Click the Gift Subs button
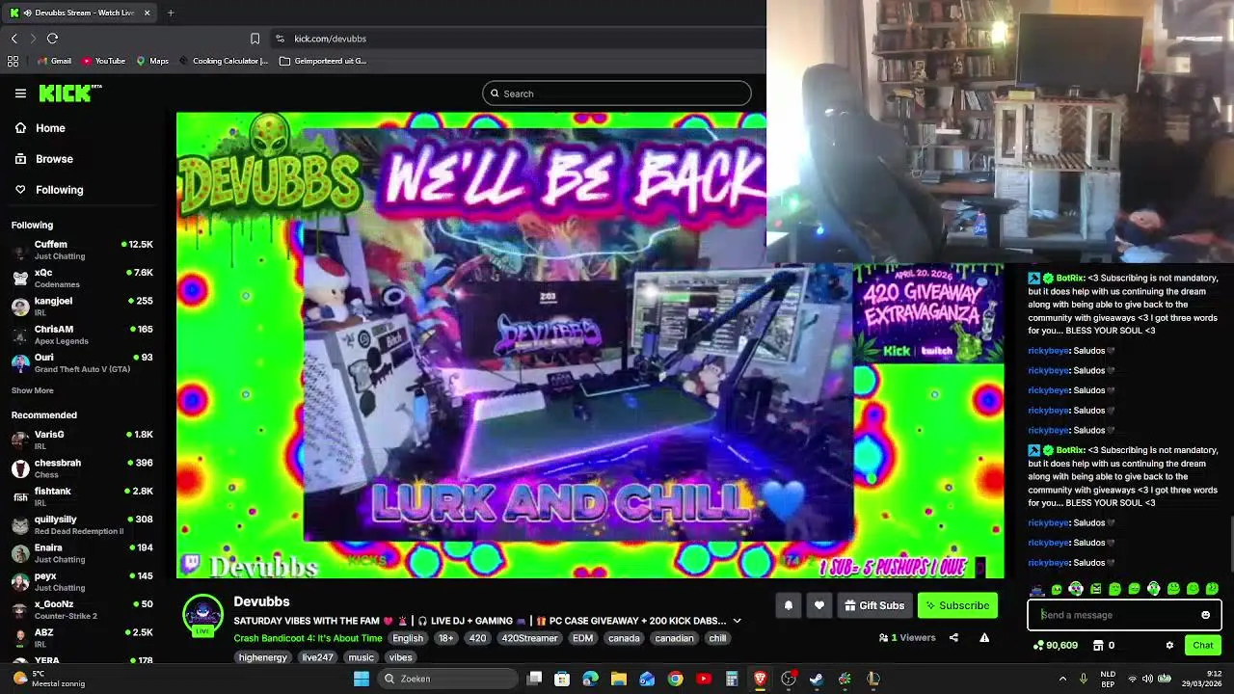1234x694 pixels. click(x=874, y=605)
